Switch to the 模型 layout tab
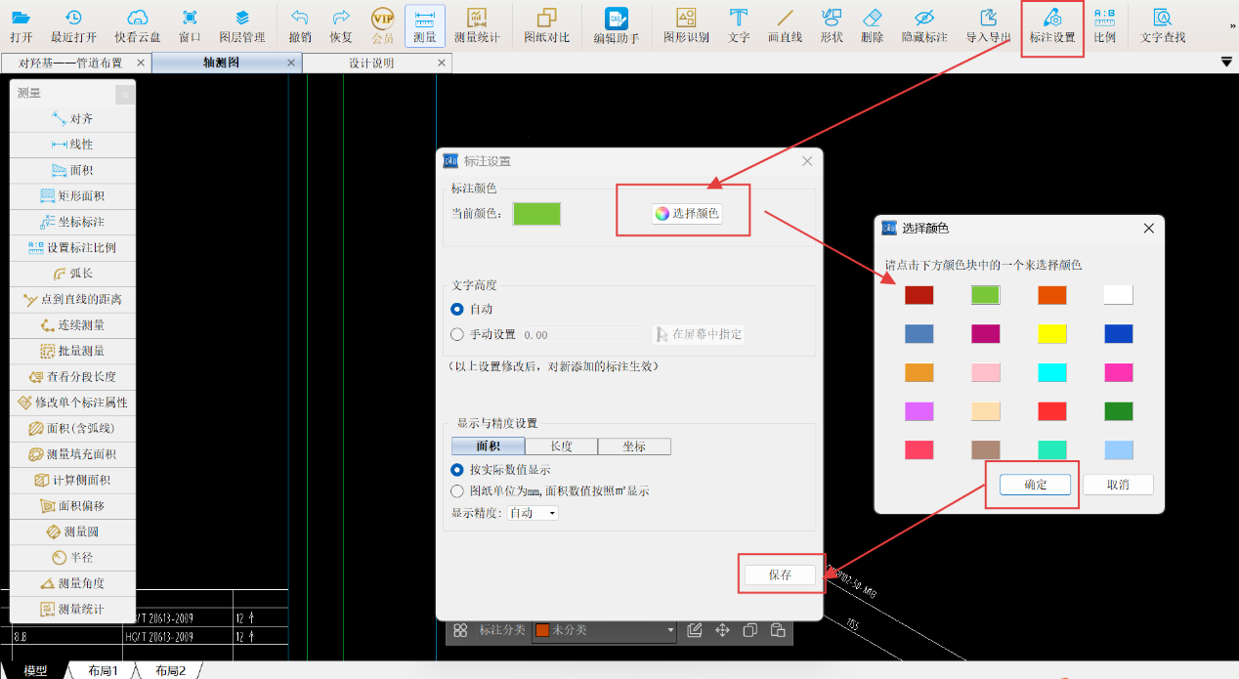The image size is (1239, 679). (35, 670)
